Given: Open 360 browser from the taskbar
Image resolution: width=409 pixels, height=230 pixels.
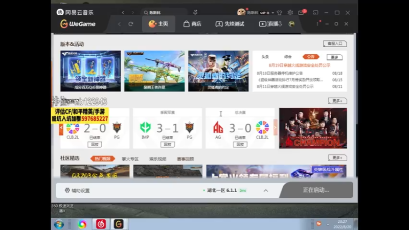Looking at the screenshot, I should 82,224.
